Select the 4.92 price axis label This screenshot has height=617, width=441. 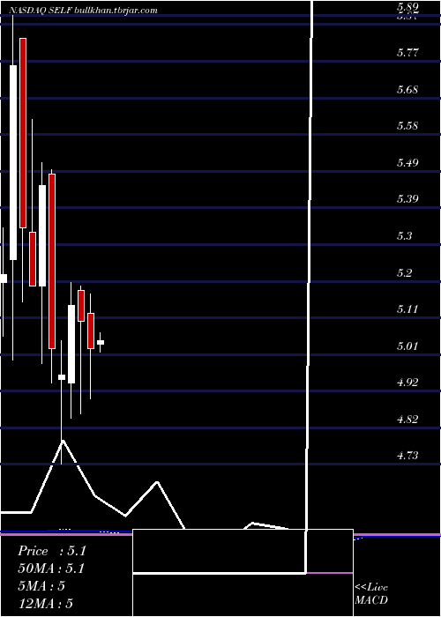click(407, 382)
